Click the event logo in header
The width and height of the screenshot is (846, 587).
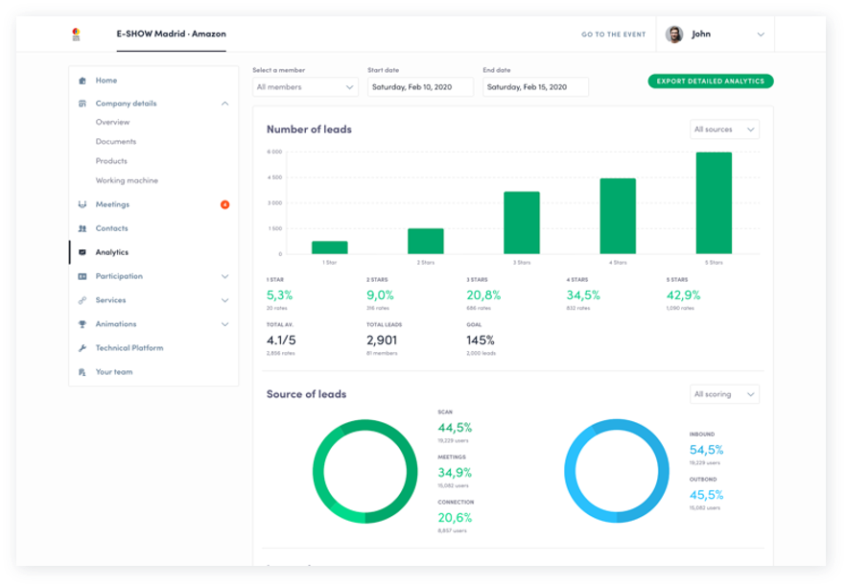tap(77, 35)
